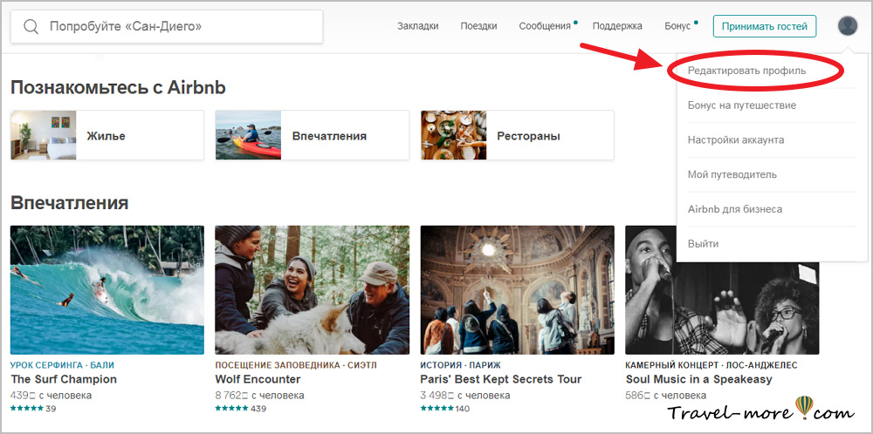873x434 pixels.
Task: Choose Бонус на путешествие menu item
Action: 741,105
